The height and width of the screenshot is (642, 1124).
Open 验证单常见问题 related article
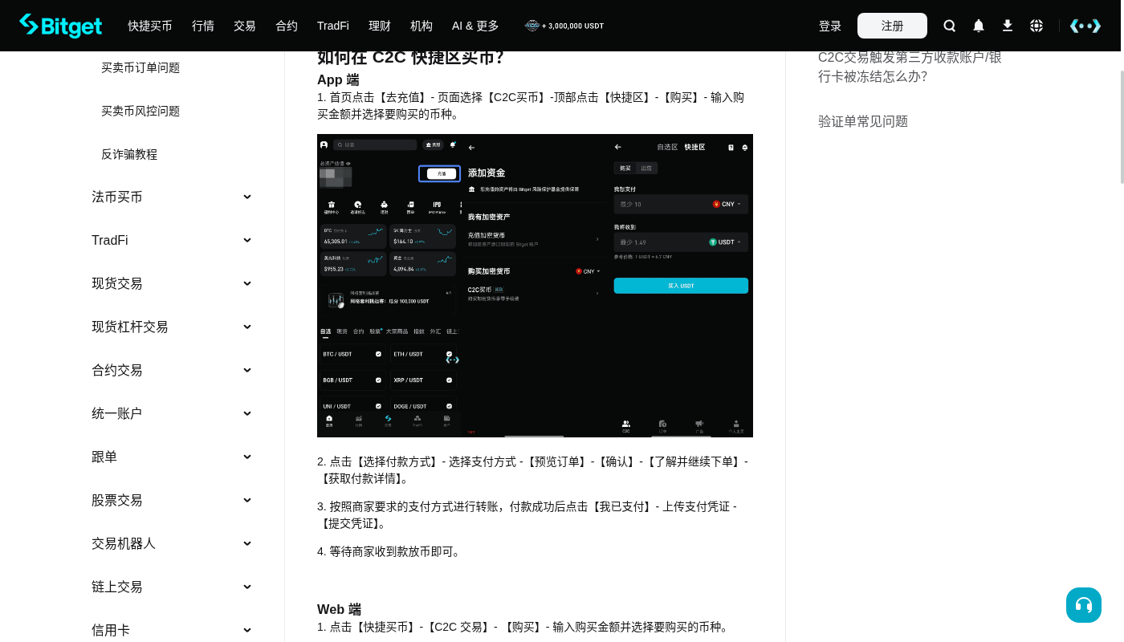(x=863, y=121)
